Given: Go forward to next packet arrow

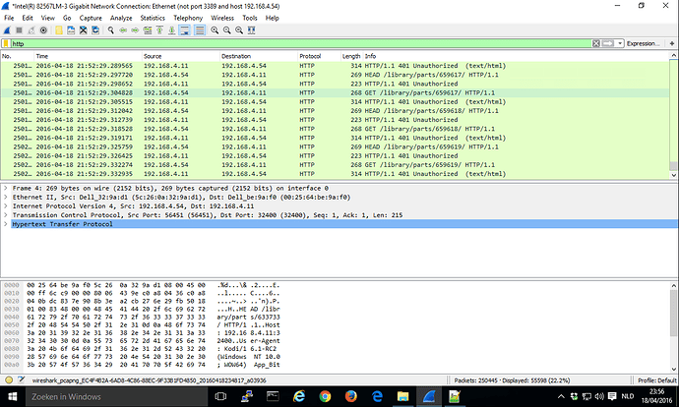Looking at the screenshot, I should tap(135, 30).
